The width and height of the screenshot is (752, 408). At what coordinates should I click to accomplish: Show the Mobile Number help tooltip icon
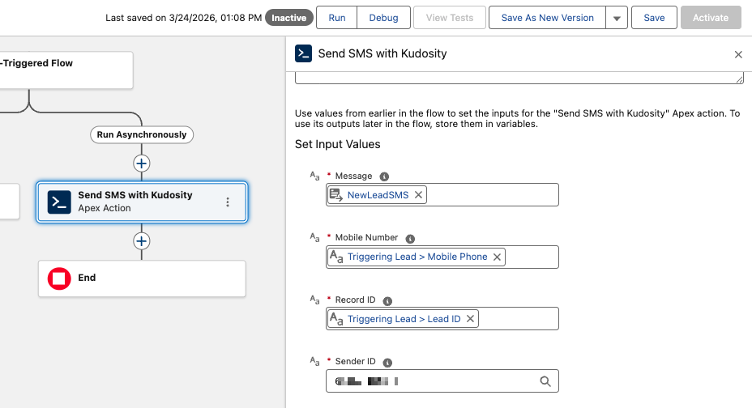coord(410,239)
